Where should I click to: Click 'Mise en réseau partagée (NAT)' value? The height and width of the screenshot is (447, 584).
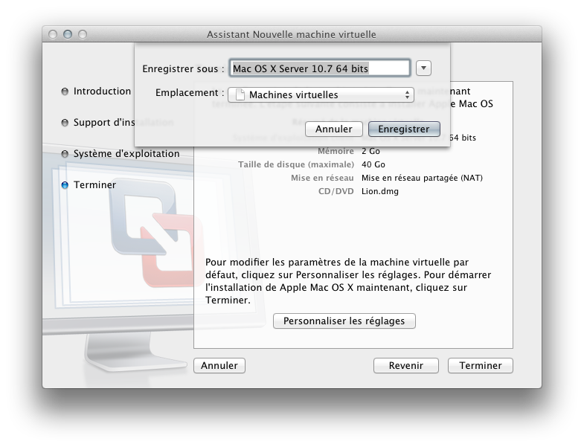pos(422,178)
